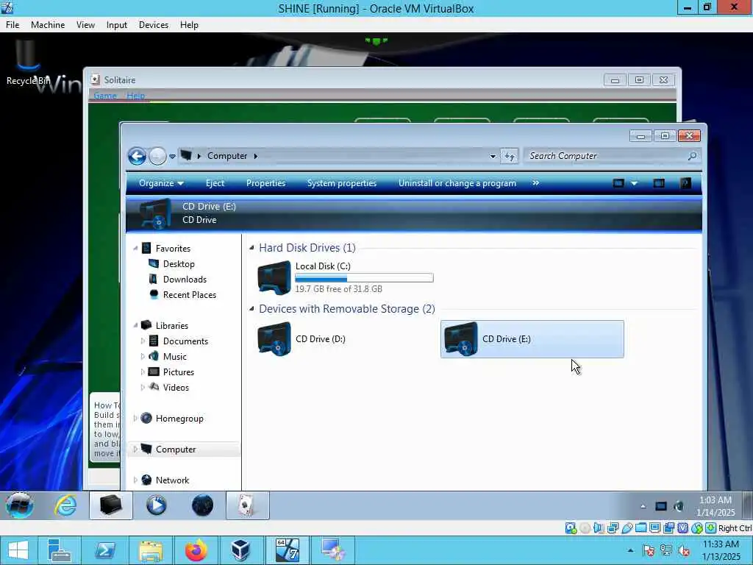This screenshot has width=753, height=565.
Task: Click System properties toolbar button
Action: (x=341, y=183)
